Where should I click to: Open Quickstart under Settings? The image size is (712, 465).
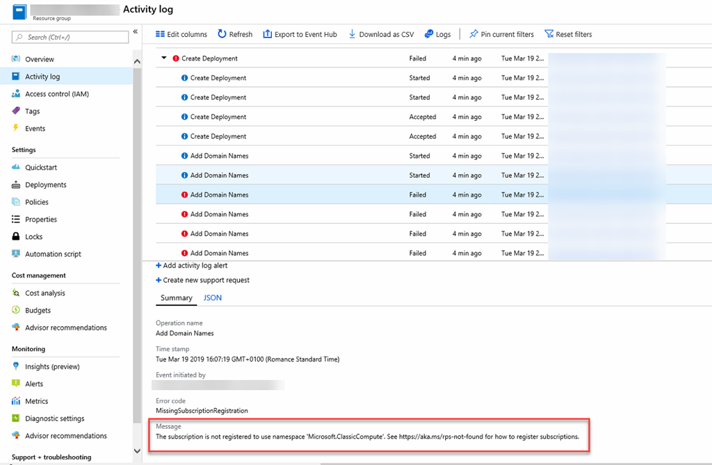(41, 167)
